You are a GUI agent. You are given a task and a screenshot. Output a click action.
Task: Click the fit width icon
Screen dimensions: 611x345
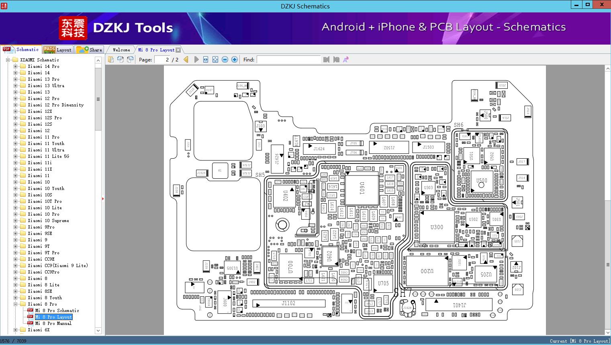[206, 59]
